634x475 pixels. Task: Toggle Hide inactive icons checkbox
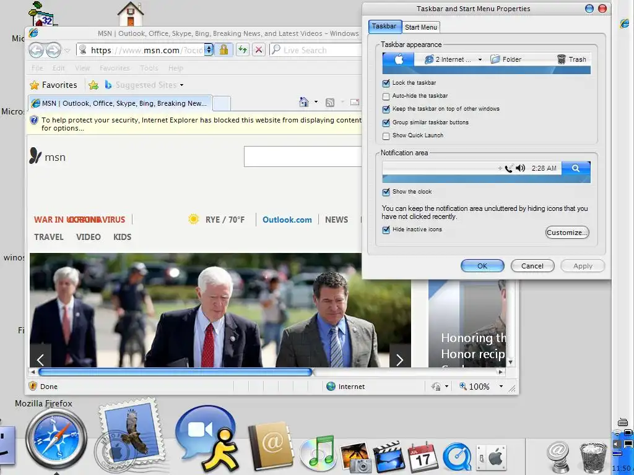[386, 230]
